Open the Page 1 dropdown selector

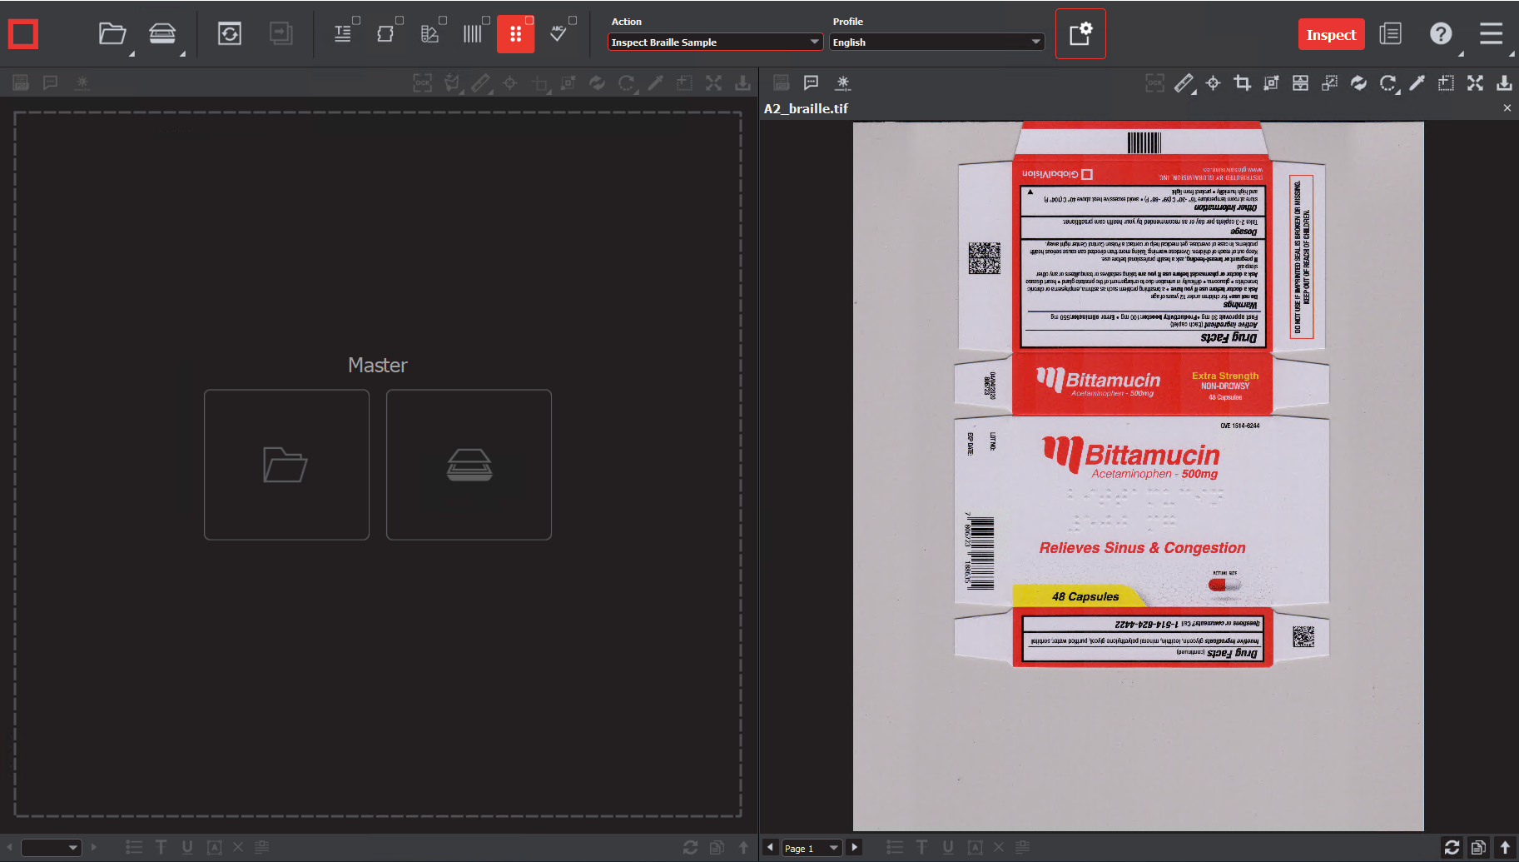click(x=812, y=848)
